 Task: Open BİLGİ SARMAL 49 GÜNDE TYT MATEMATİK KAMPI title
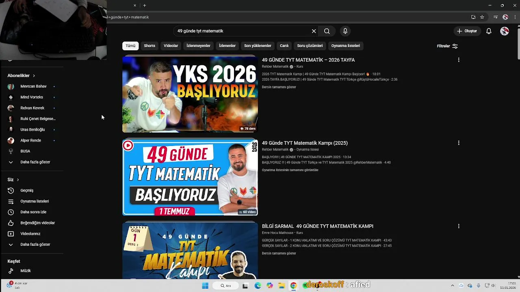click(318, 226)
